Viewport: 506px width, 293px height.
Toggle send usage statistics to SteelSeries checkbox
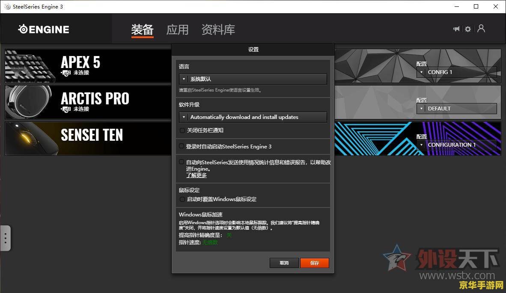182,162
